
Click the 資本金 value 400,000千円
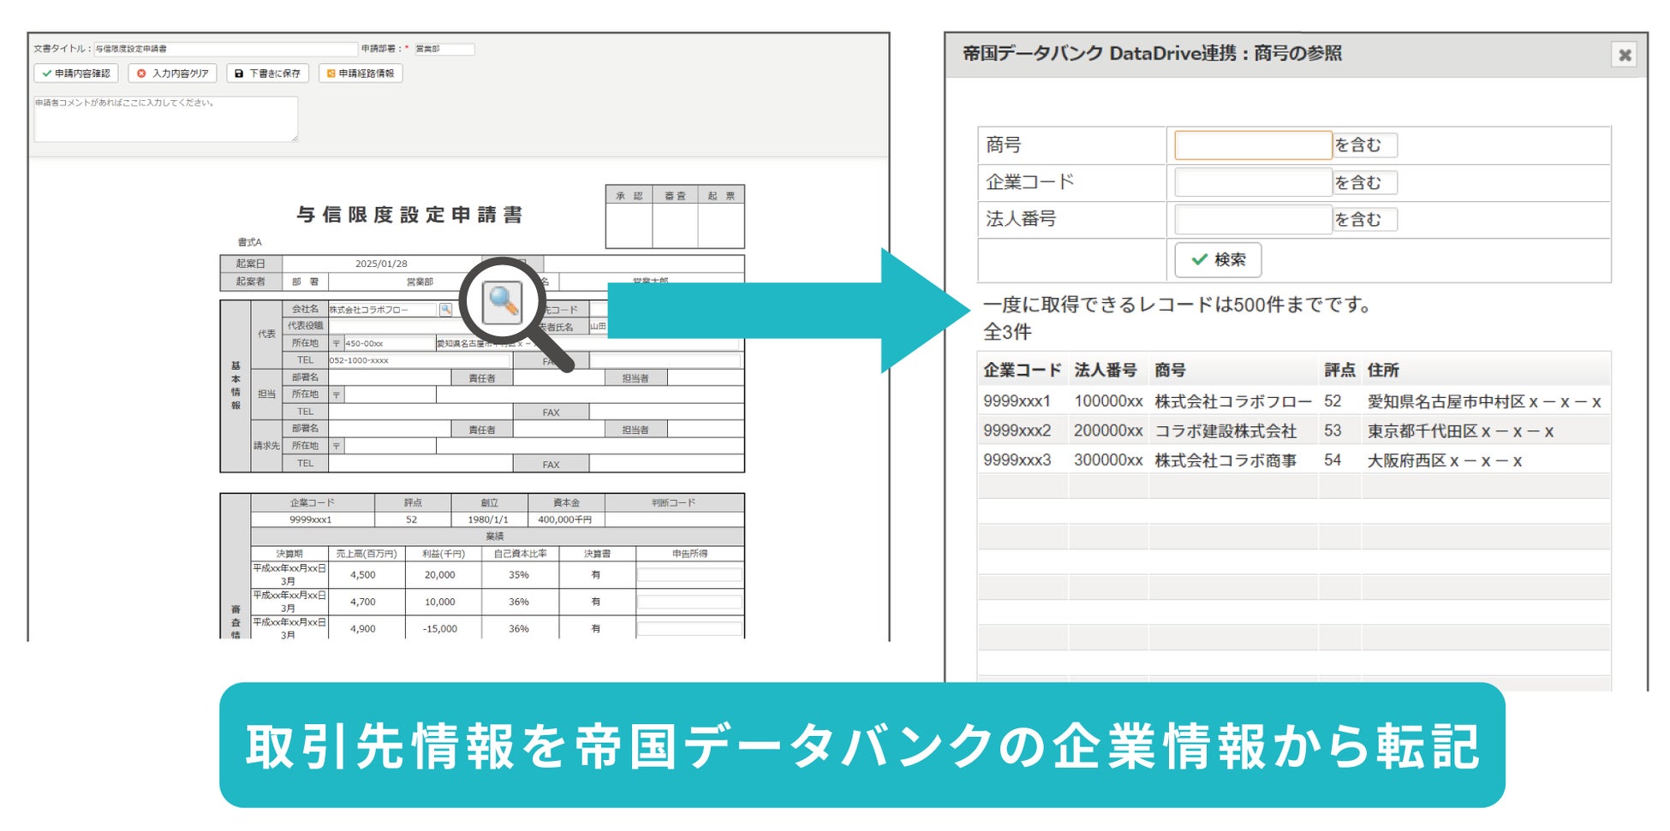564,519
